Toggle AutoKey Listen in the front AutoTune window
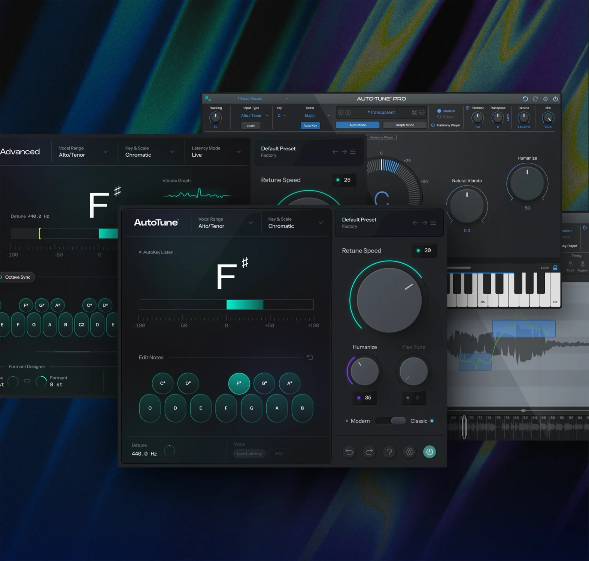 [x=156, y=252]
